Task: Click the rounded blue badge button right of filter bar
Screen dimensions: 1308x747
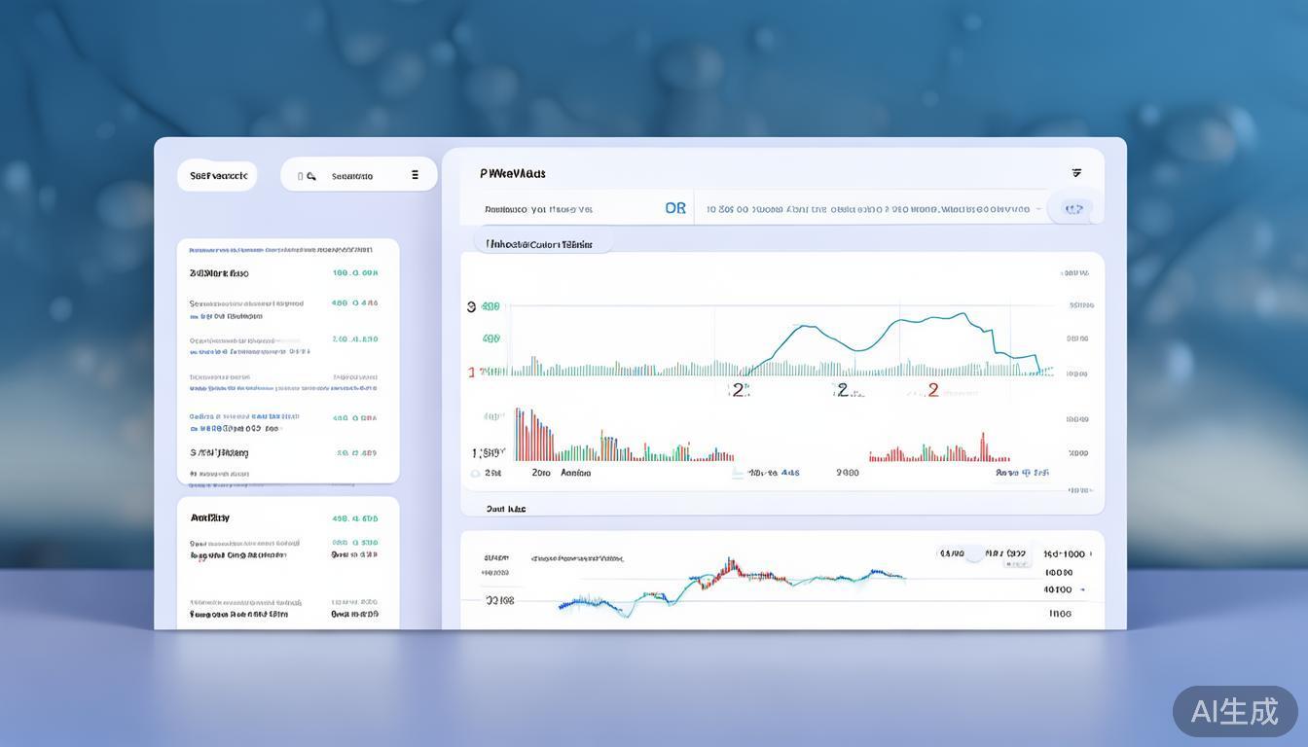Action: pyautogui.click(x=1073, y=208)
